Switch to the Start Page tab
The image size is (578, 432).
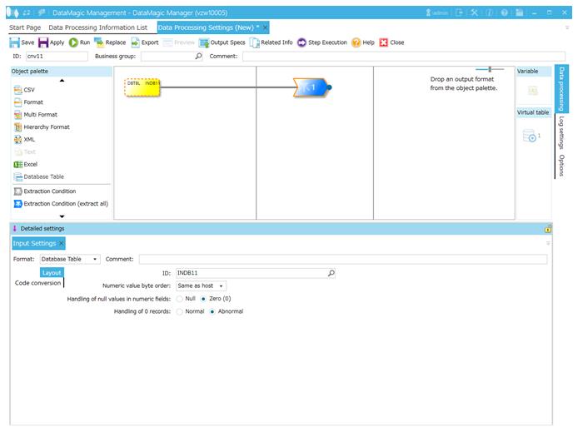[x=25, y=27]
